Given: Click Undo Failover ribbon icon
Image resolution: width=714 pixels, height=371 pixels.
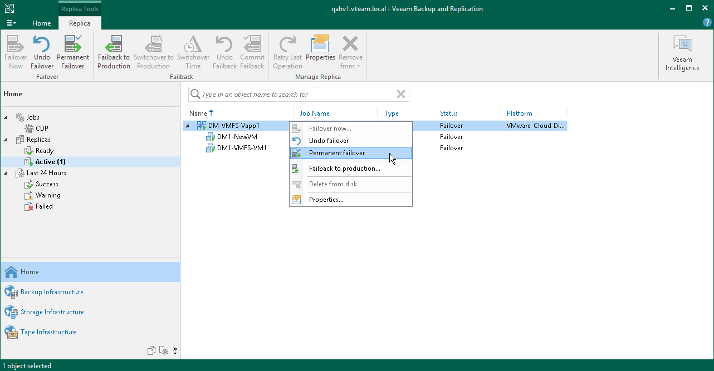Looking at the screenshot, I should [x=42, y=44].
